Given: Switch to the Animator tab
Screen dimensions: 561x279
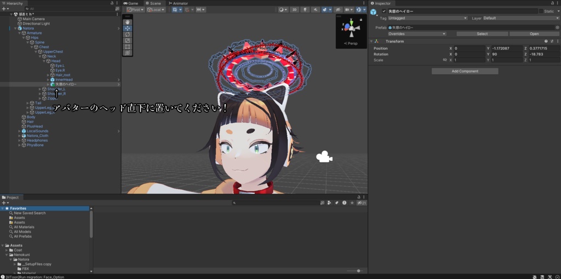Looking at the screenshot, I should pos(178,3).
